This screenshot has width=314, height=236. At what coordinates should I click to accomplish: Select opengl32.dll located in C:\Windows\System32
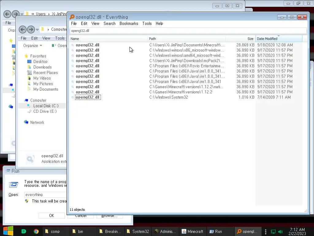pos(88,97)
